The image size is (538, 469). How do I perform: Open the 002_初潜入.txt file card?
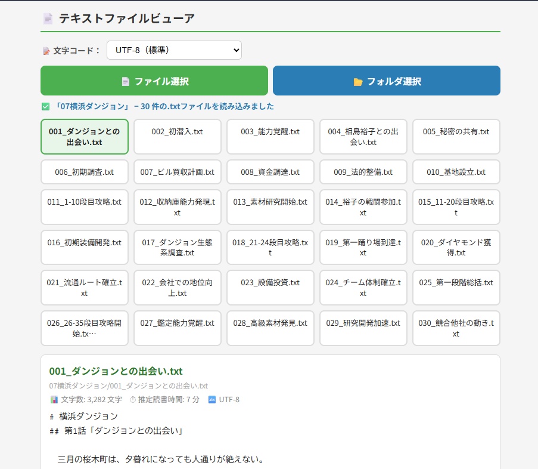[x=177, y=137]
